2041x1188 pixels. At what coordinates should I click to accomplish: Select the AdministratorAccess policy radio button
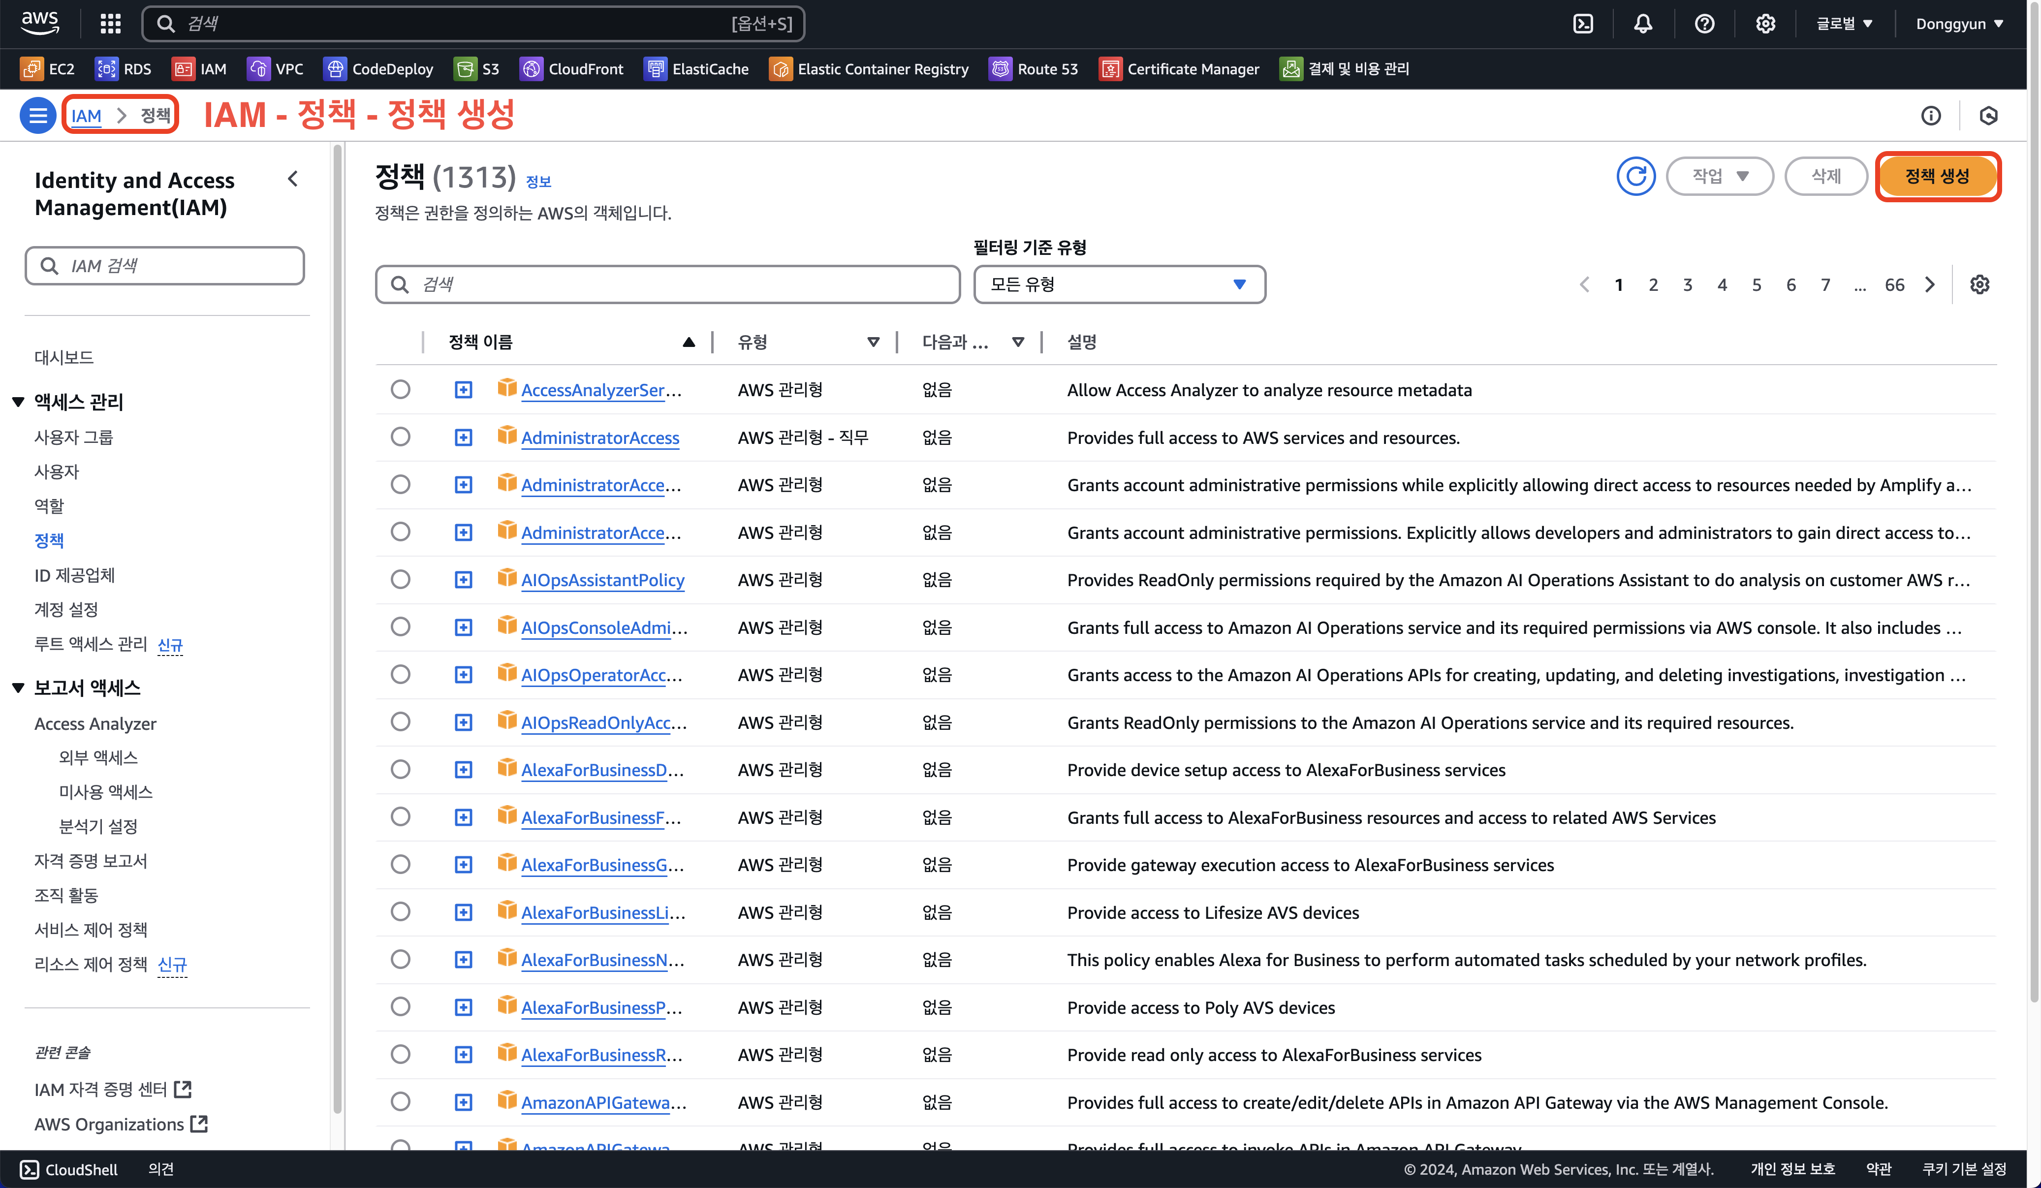pyautogui.click(x=400, y=438)
